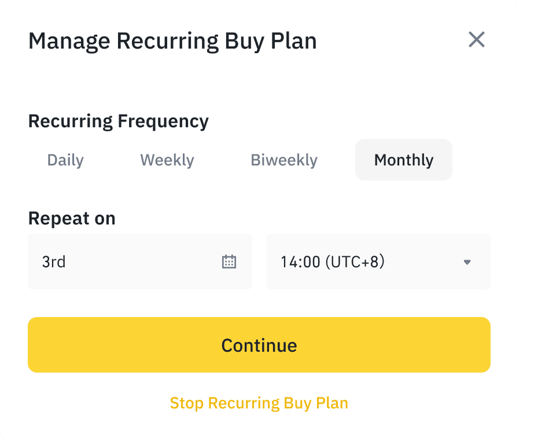Click the Recurring Frequency heading
The image size is (560, 442).
click(119, 121)
